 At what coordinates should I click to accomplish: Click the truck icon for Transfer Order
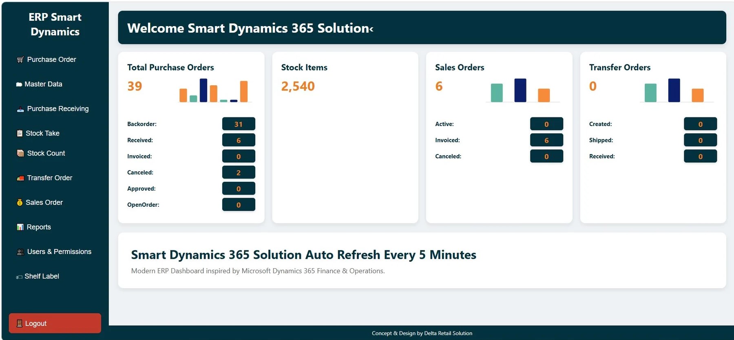[x=20, y=178]
